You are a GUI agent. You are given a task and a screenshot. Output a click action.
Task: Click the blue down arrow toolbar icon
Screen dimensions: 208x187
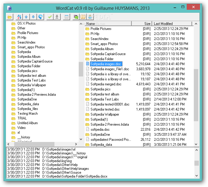pyautogui.click(x=33, y=17)
